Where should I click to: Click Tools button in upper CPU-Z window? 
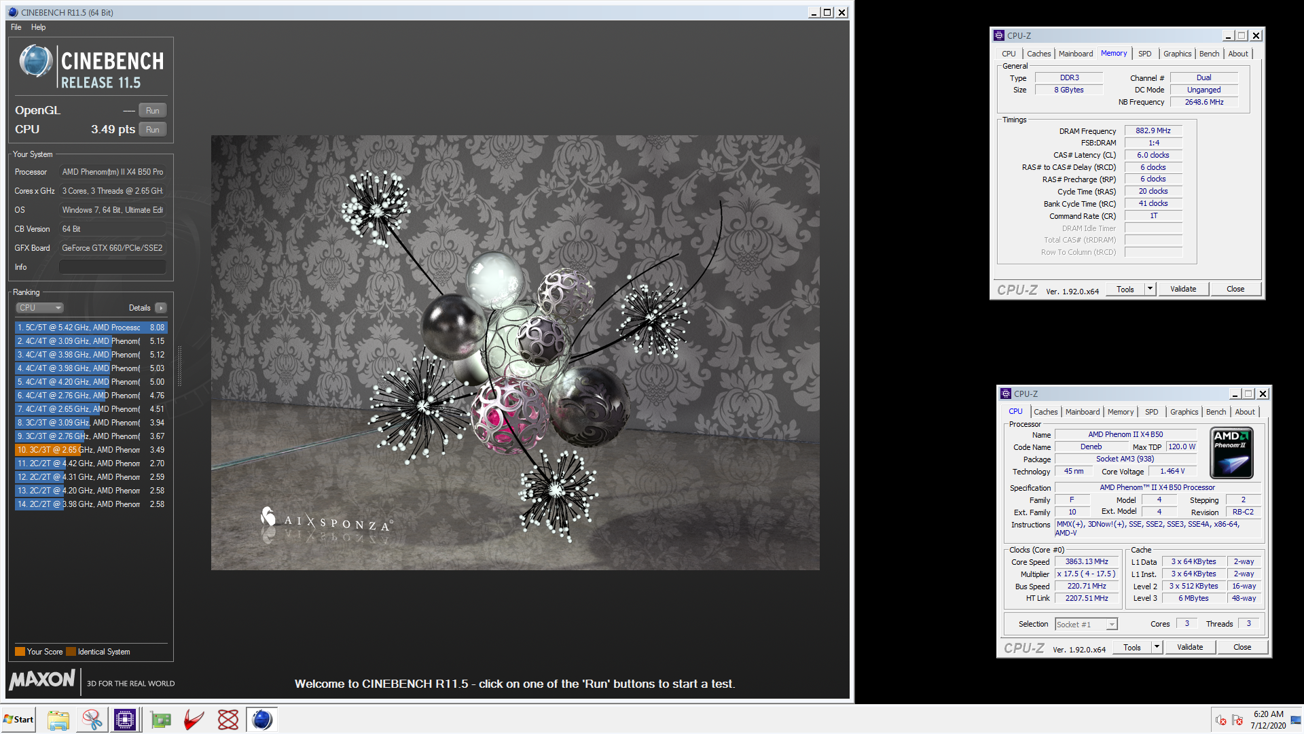coord(1125,289)
